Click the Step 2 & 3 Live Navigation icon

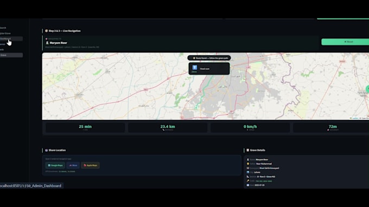46,31
